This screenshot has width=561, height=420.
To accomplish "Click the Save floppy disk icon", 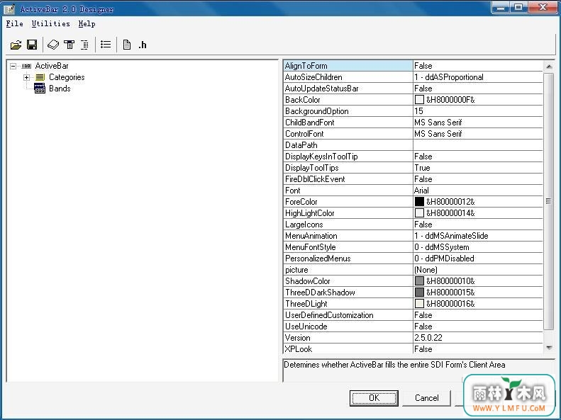I will coord(32,45).
